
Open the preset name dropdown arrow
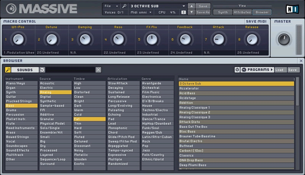tap(184, 6)
